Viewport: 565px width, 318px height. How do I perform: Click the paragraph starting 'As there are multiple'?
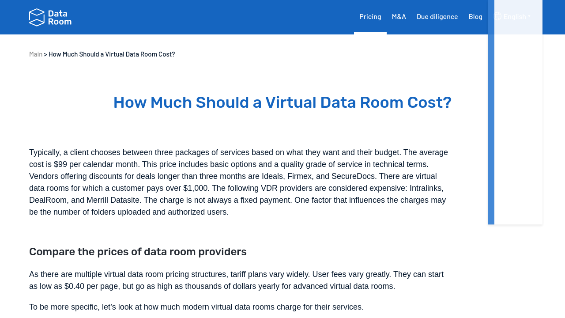pos(237,280)
